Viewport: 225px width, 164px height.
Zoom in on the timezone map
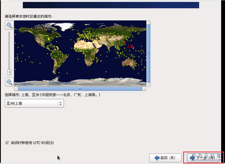tap(9, 25)
